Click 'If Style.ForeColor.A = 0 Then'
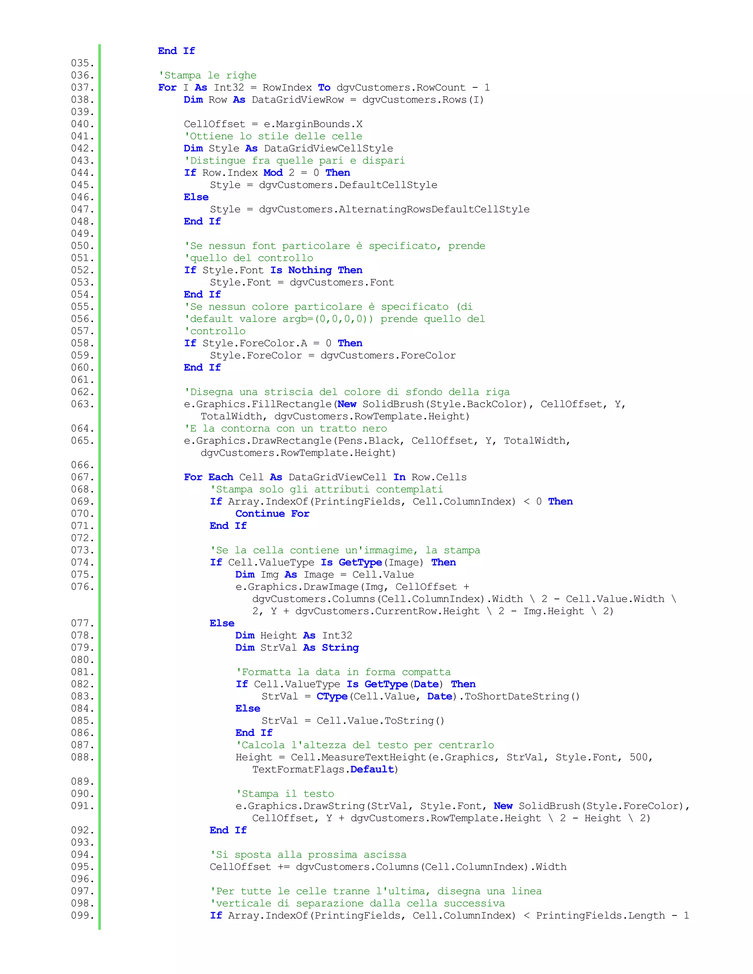 click(273, 343)
